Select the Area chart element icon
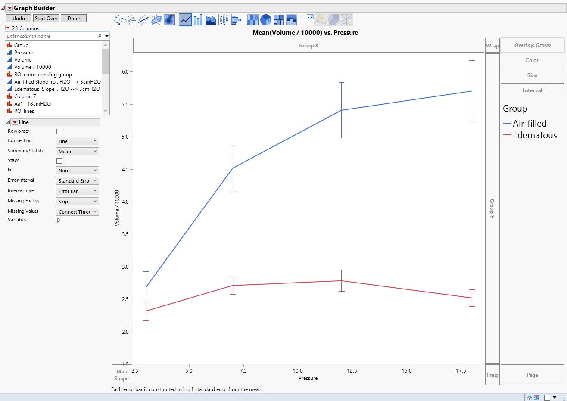This screenshot has width=567, height=401. click(x=211, y=20)
